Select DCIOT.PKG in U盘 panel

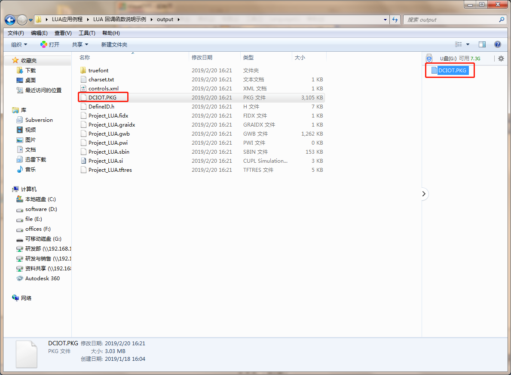click(452, 70)
